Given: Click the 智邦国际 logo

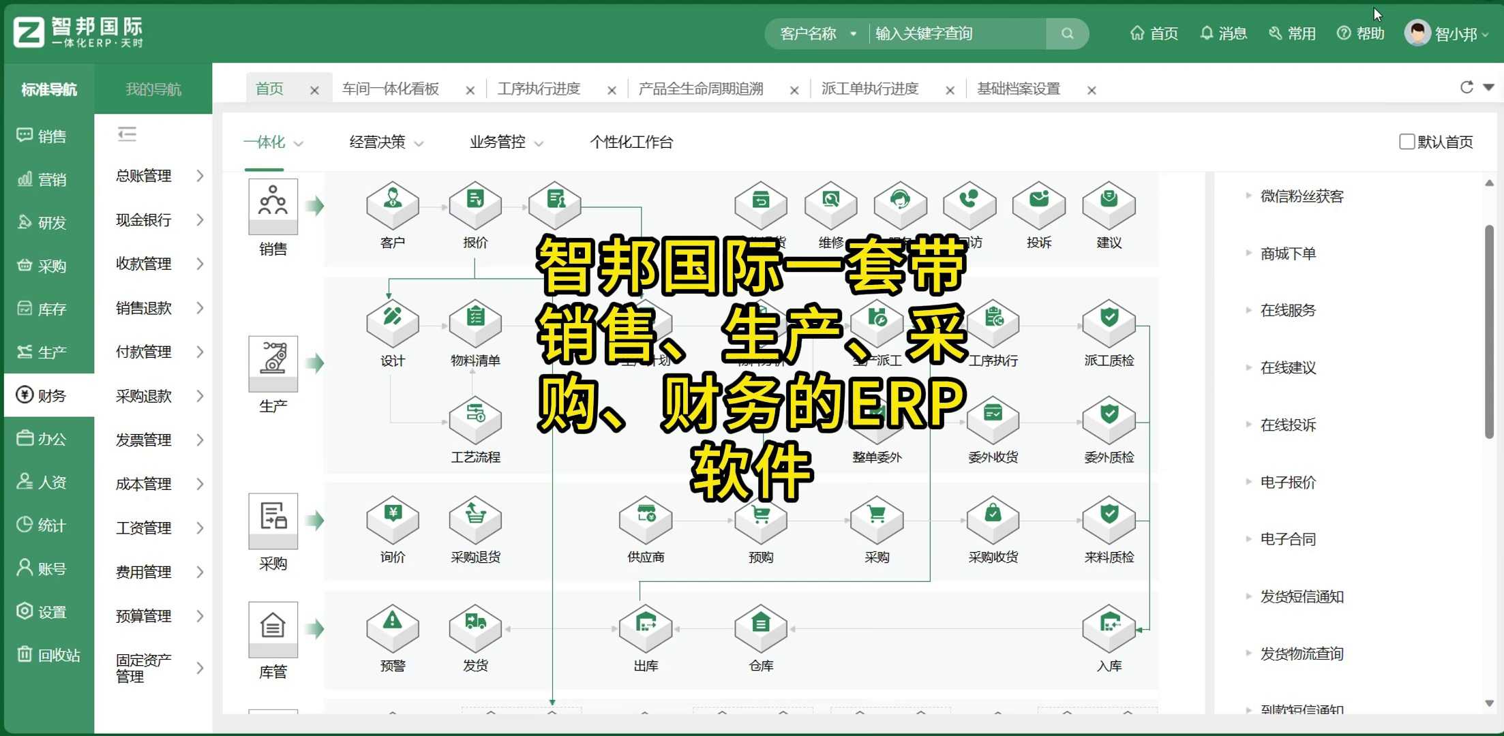Looking at the screenshot, I should pos(78,32).
